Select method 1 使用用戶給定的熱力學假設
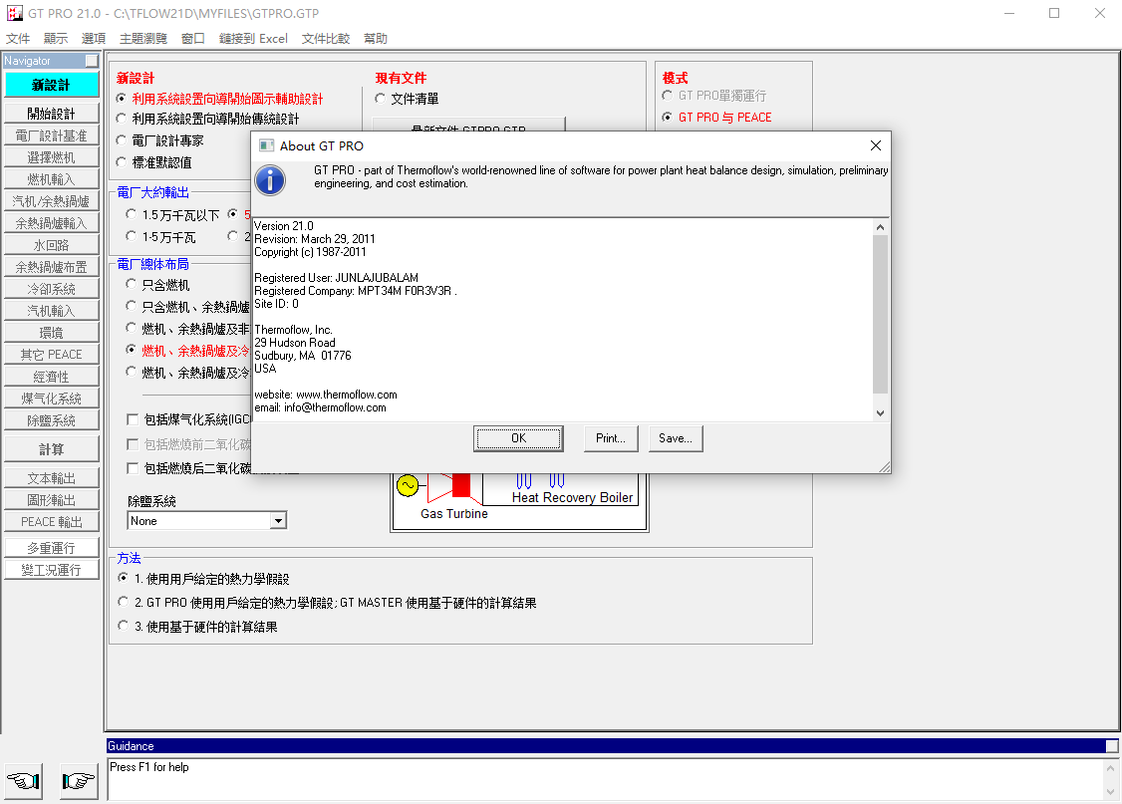1122x804 pixels. (x=124, y=577)
